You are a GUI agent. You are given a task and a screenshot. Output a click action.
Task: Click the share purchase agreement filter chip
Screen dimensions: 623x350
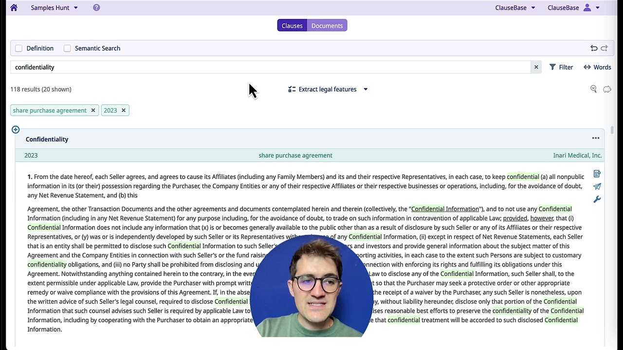(x=50, y=110)
